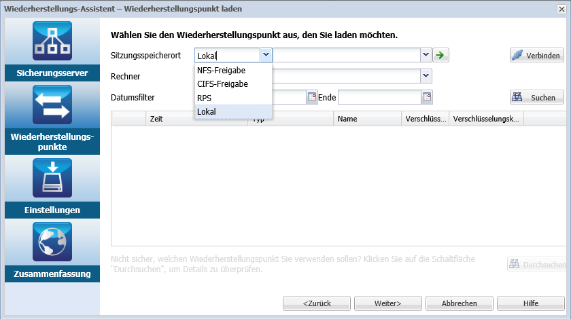Image resolution: width=571 pixels, height=319 pixels.
Task: Expand the Rechner dropdown arrow
Action: (x=426, y=77)
